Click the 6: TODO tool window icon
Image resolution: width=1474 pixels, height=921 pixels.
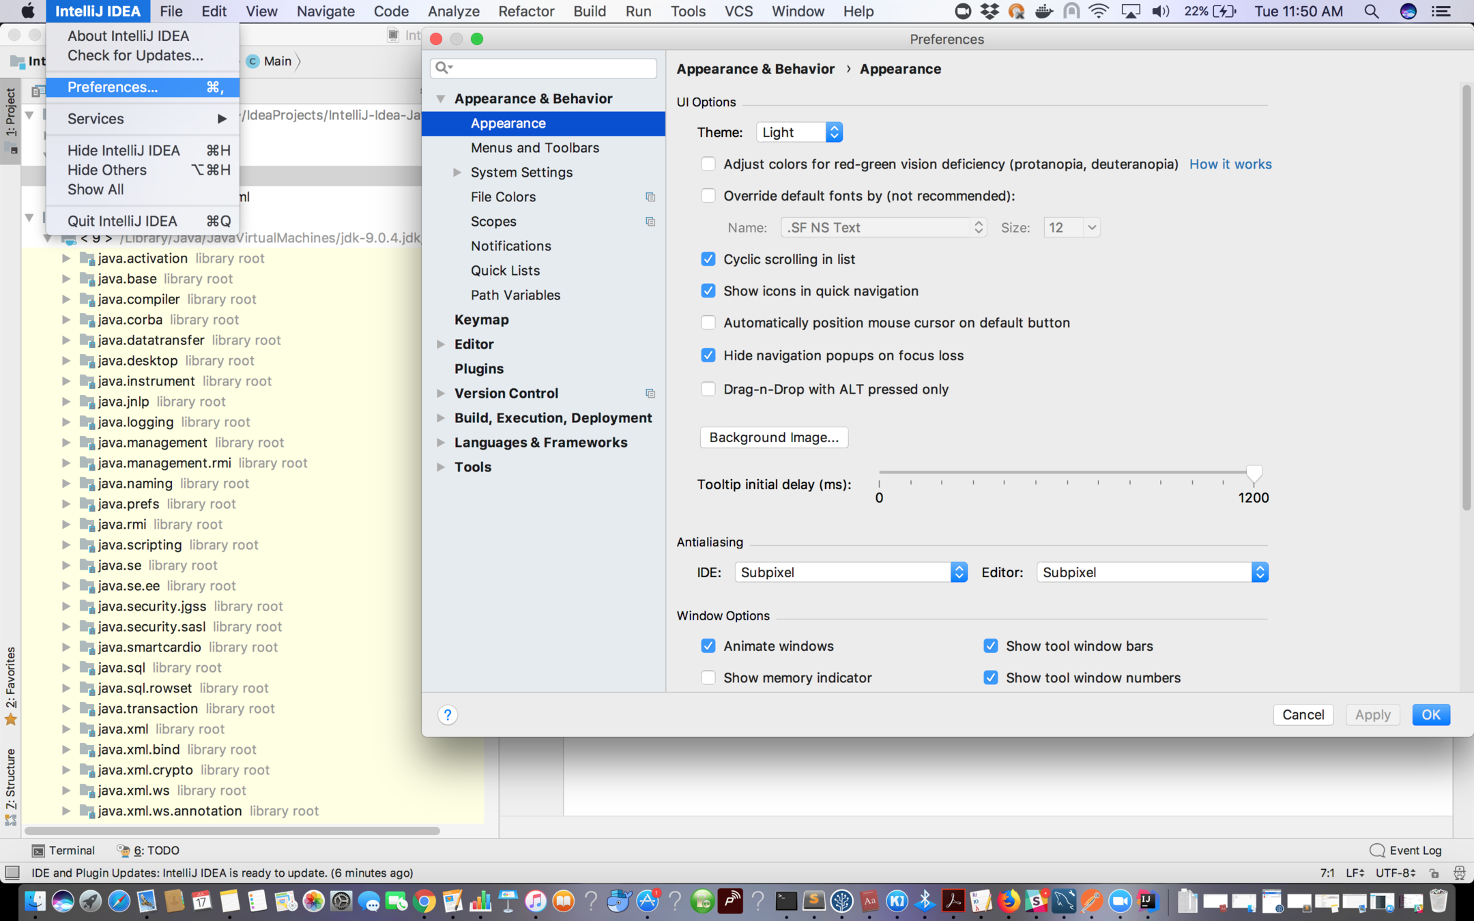124,850
